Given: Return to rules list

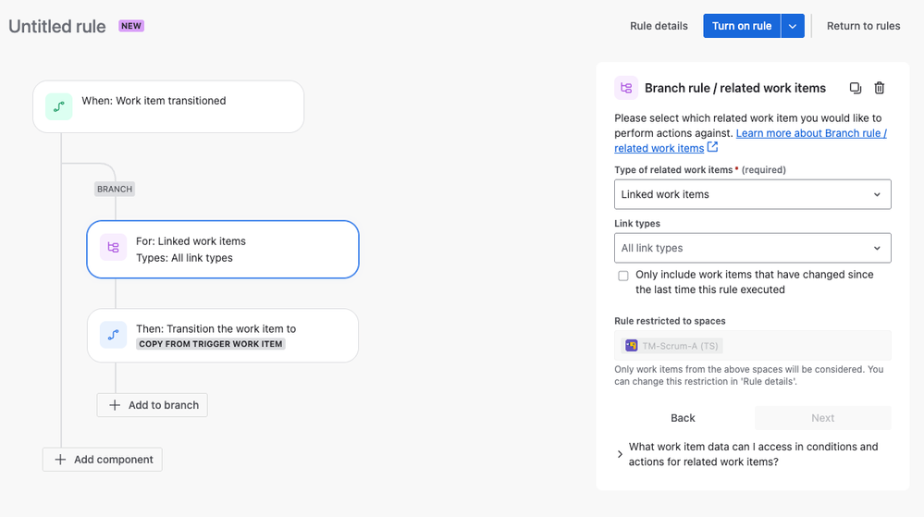Looking at the screenshot, I should [x=863, y=26].
